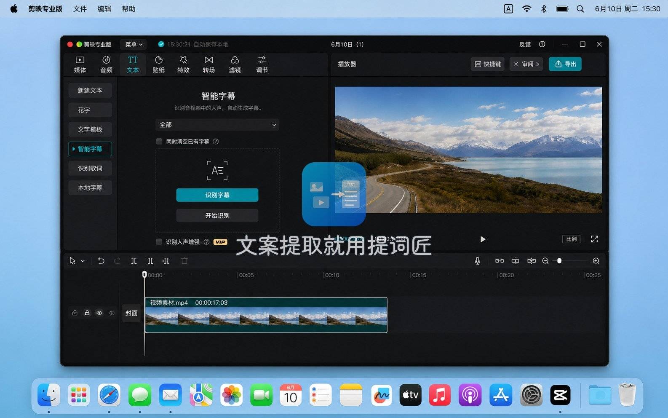Open the 滤镜 filters tab
668x418 pixels.
click(x=235, y=64)
